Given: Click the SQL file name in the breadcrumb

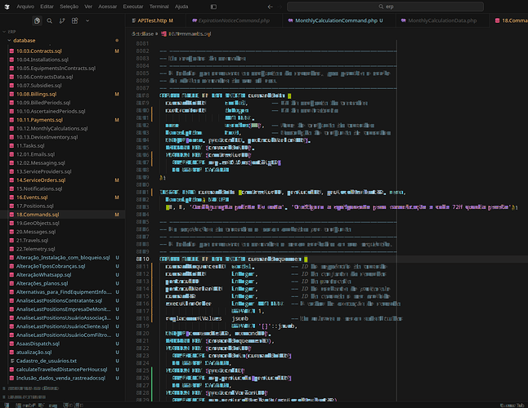Looking at the screenshot, I should (190, 33).
